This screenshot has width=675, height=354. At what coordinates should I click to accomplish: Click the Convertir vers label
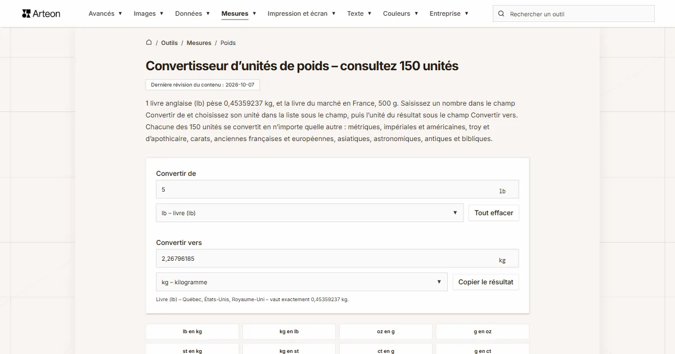coord(179,243)
